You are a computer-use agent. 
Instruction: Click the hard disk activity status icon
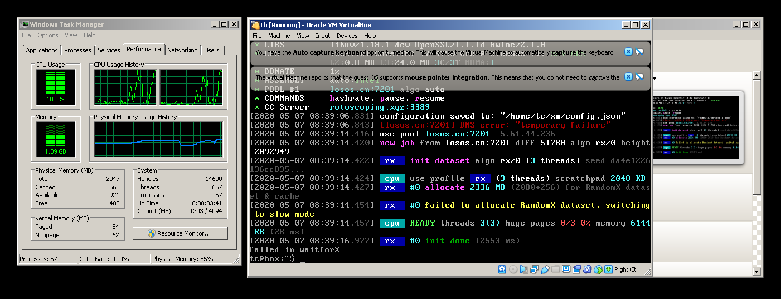coord(502,269)
